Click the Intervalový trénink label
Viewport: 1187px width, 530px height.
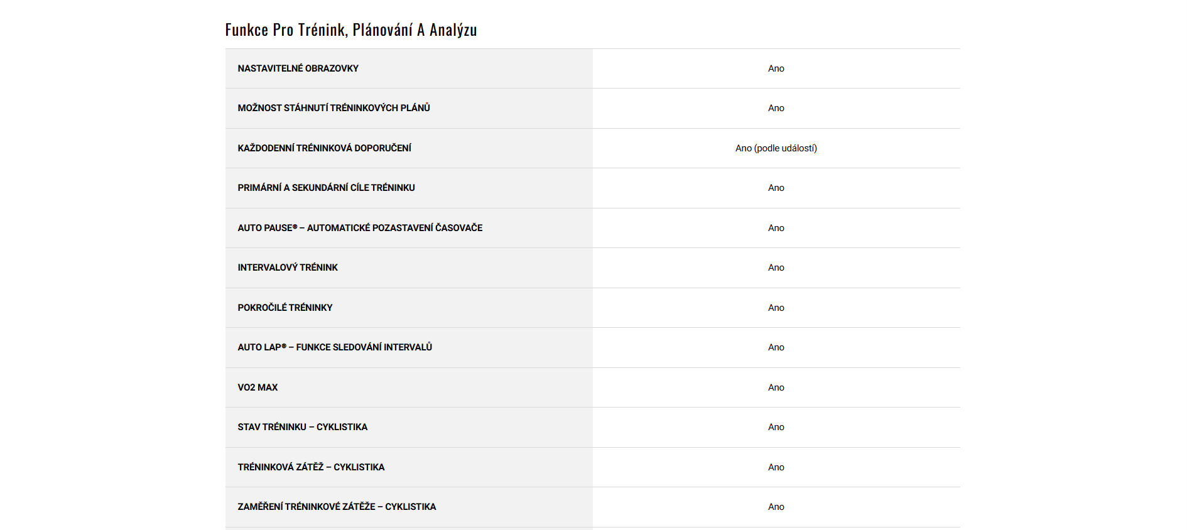(288, 268)
